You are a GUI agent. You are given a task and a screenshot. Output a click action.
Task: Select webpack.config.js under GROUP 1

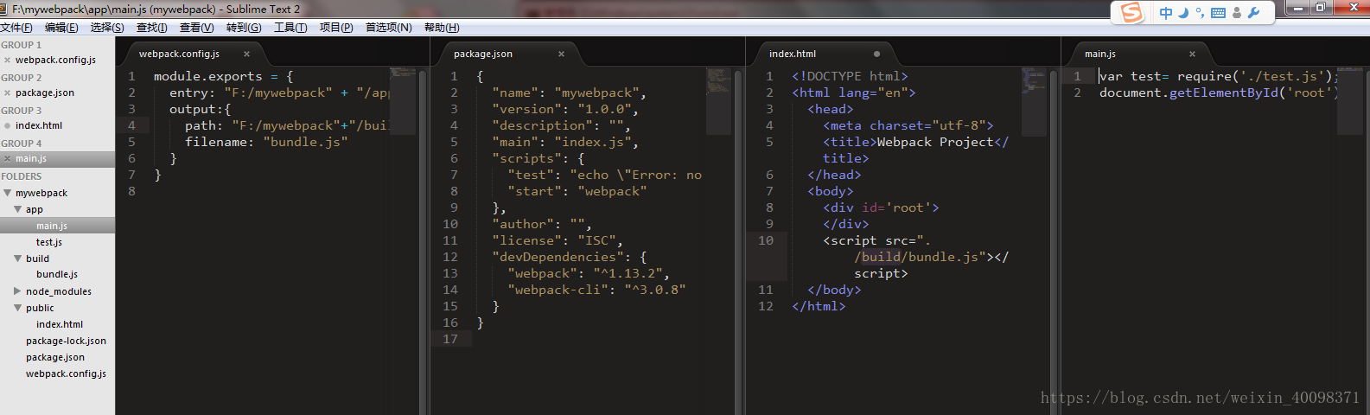pyautogui.click(x=57, y=60)
